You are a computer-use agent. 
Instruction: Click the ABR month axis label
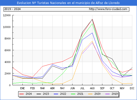pyautogui.click(x=52, y=88)
